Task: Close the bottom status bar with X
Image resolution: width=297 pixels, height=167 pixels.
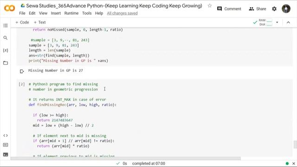Action: coord(294,163)
